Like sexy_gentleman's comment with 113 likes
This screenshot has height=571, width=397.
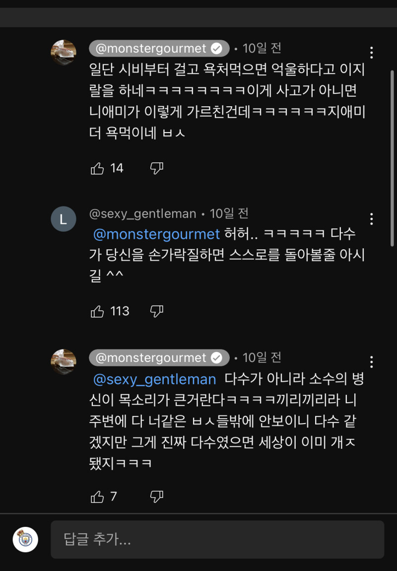[97, 312]
